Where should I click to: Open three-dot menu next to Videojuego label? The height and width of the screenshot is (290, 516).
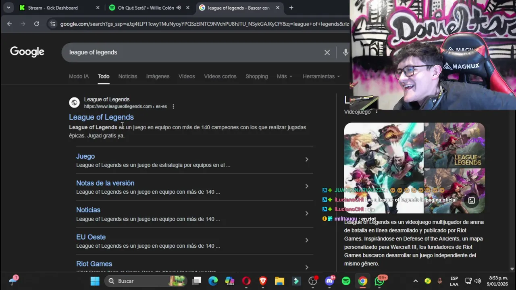(x=377, y=112)
